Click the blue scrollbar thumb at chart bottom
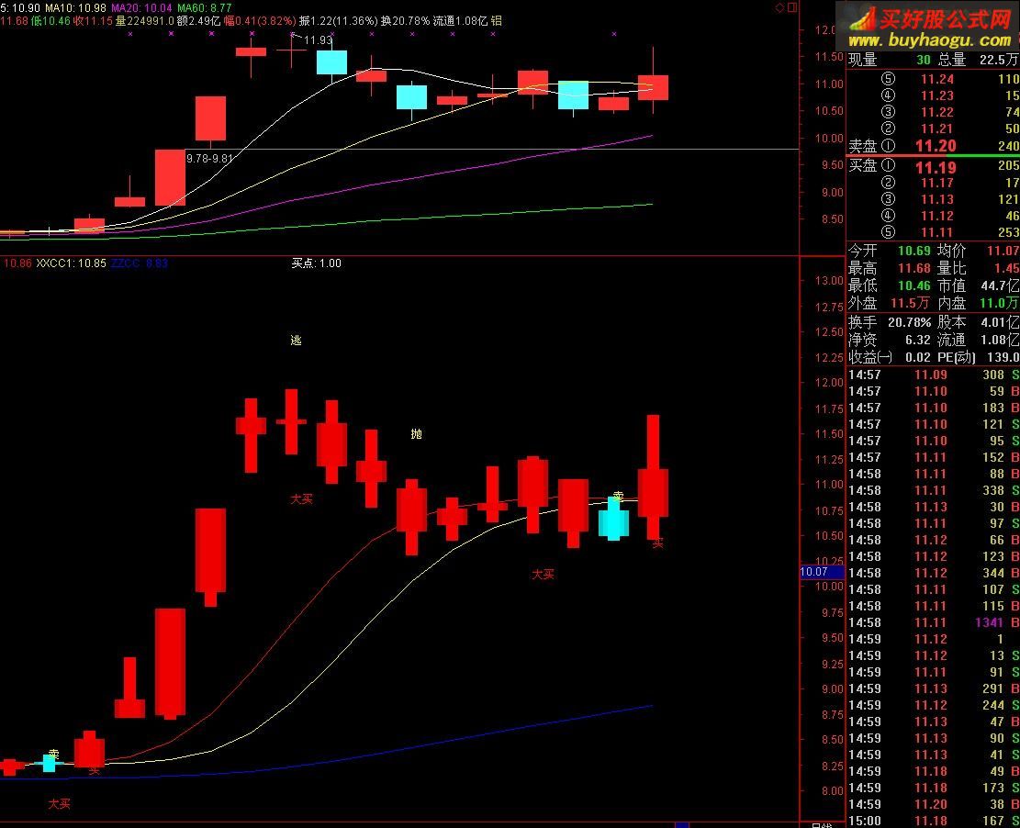The width and height of the screenshot is (1020, 828). (681, 824)
